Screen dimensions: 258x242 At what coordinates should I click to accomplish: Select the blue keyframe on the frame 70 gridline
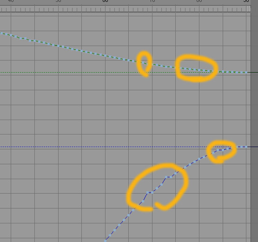(152, 192)
